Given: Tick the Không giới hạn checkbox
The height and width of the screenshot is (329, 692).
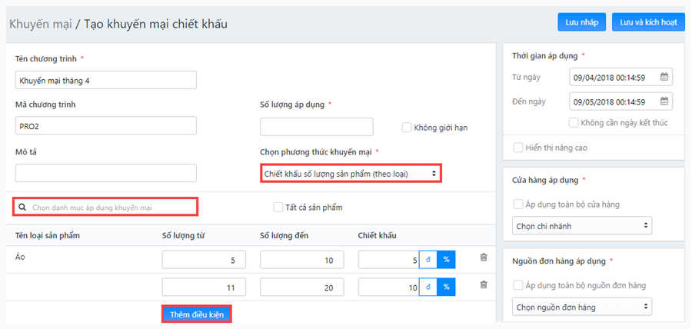Looking at the screenshot, I should pyautogui.click(x=407, y=128).
